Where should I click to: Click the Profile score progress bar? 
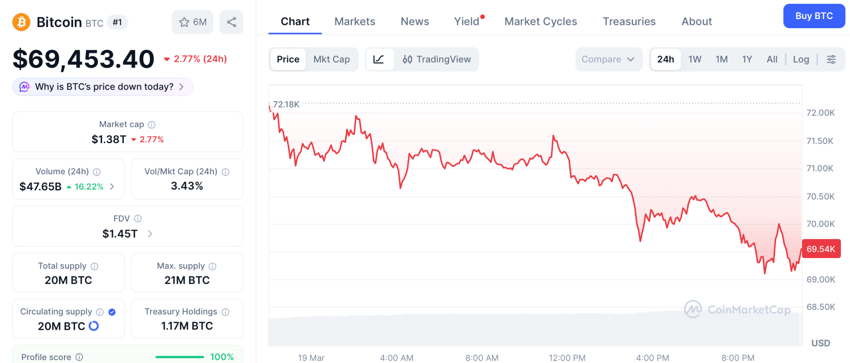pyautogui.click(x=180, y=357)
